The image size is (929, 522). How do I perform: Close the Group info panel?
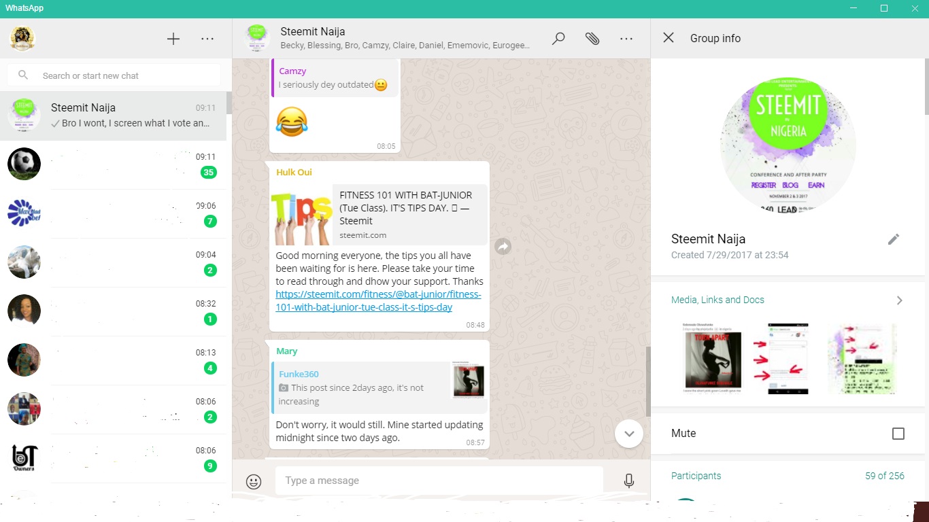[x=669, y=38]
